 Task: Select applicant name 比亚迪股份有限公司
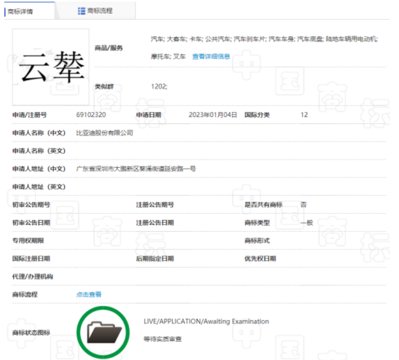[105, 133]
